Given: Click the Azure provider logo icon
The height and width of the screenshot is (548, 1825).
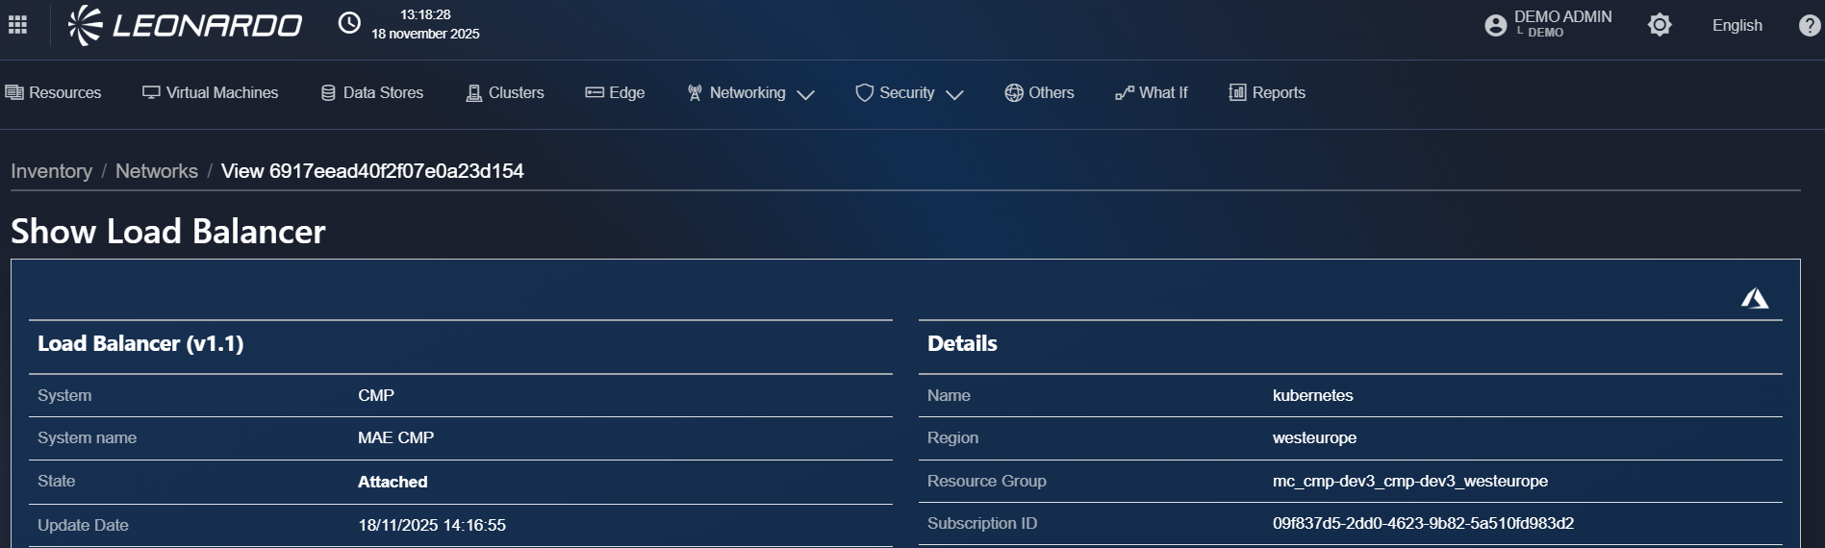Looking at the screenshot, I should [1754, 299].
